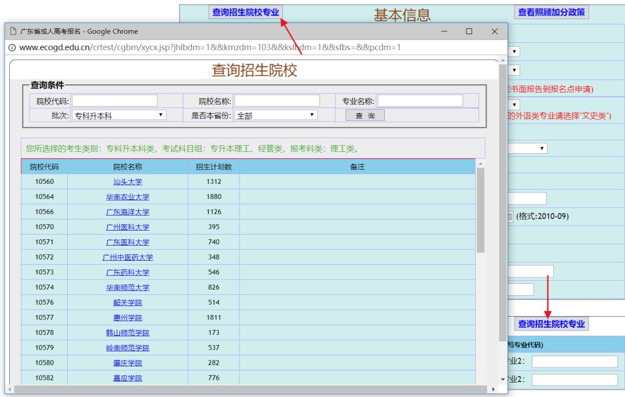Screen dimensions: 625x397
Task: Click enrollment plan number 1811
Action: coord(214,318)
